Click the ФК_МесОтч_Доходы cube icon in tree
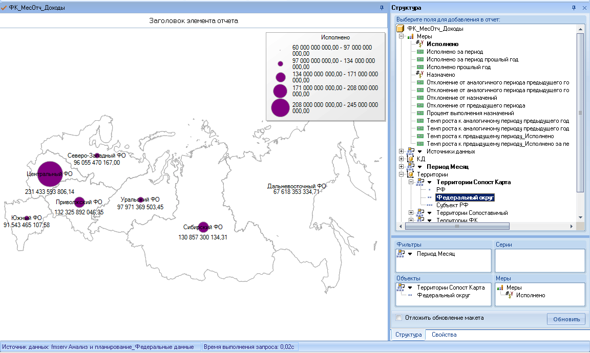The height and width of the screenshot is (353, 590). (x=401, y=29)
